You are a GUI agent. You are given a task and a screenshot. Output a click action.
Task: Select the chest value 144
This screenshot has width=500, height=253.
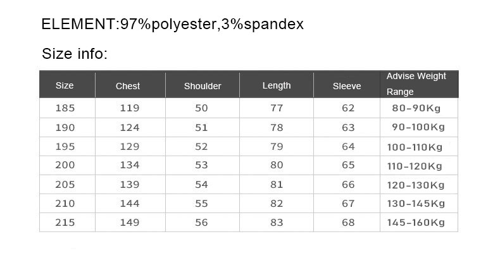tap(130, 203)
